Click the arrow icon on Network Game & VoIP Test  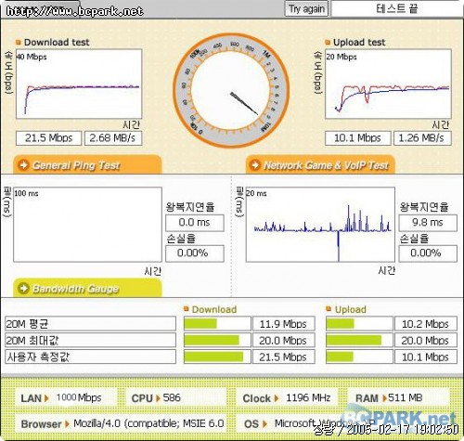click(x=254, y=165)
